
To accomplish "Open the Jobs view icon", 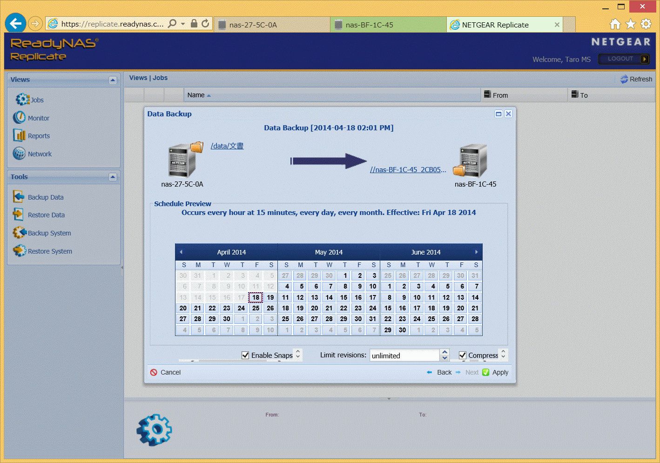I will coord(22,100).
